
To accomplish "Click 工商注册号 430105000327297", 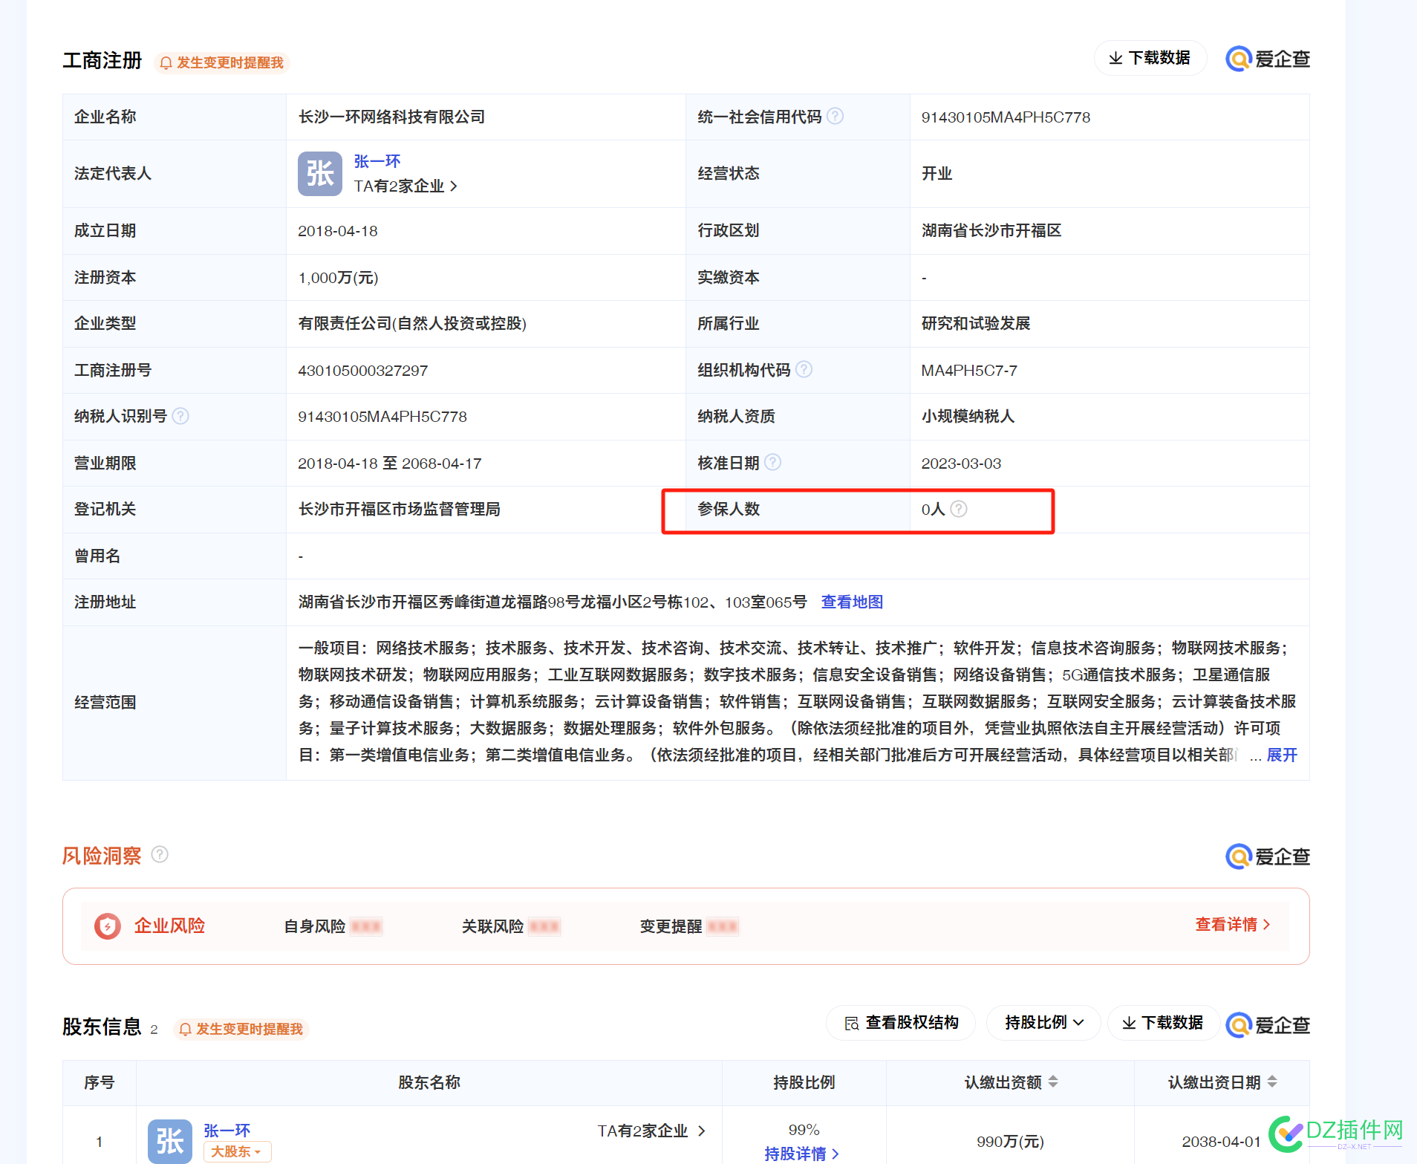I will pos(362,371).
